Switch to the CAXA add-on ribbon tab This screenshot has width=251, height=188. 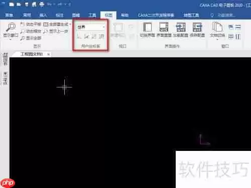point(156,15)
